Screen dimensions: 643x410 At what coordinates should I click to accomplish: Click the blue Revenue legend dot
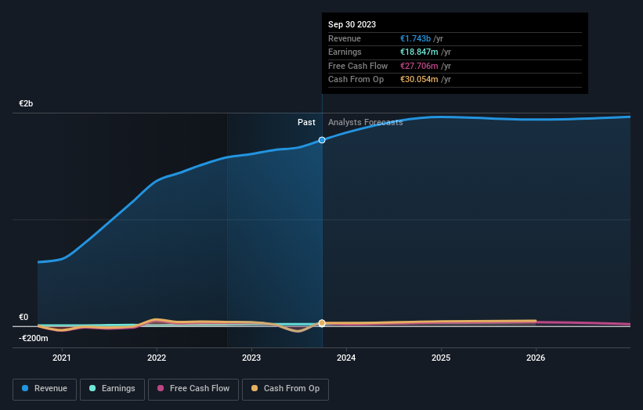click(25, 388)
